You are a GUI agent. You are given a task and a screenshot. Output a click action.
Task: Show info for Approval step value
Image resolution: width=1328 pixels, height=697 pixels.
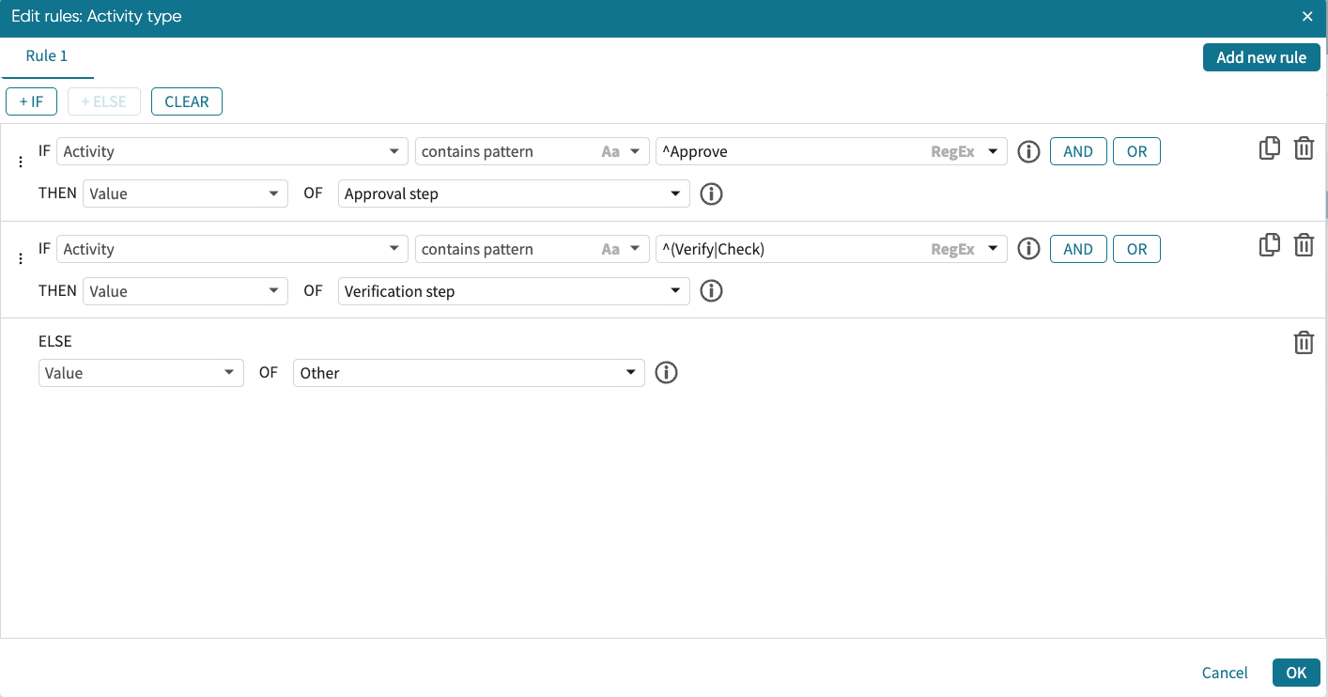pyautogui.click(x=711, y=194)
